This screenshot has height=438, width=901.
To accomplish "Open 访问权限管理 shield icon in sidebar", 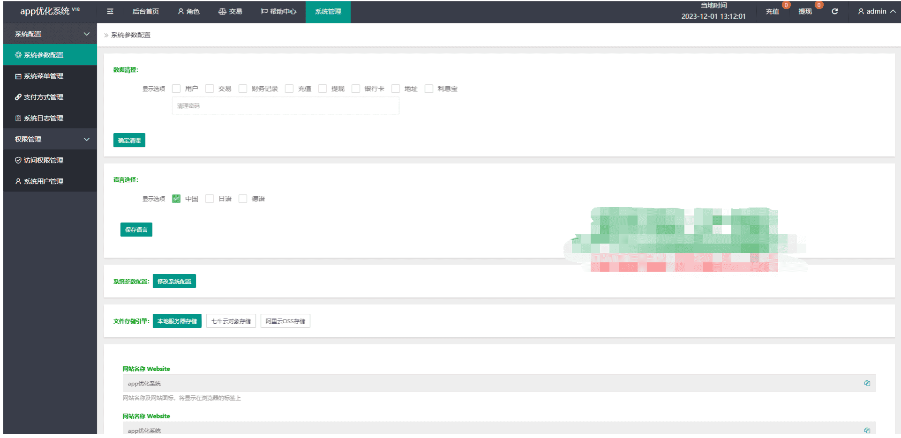I will pyautogui.click(x=18, y=160).
